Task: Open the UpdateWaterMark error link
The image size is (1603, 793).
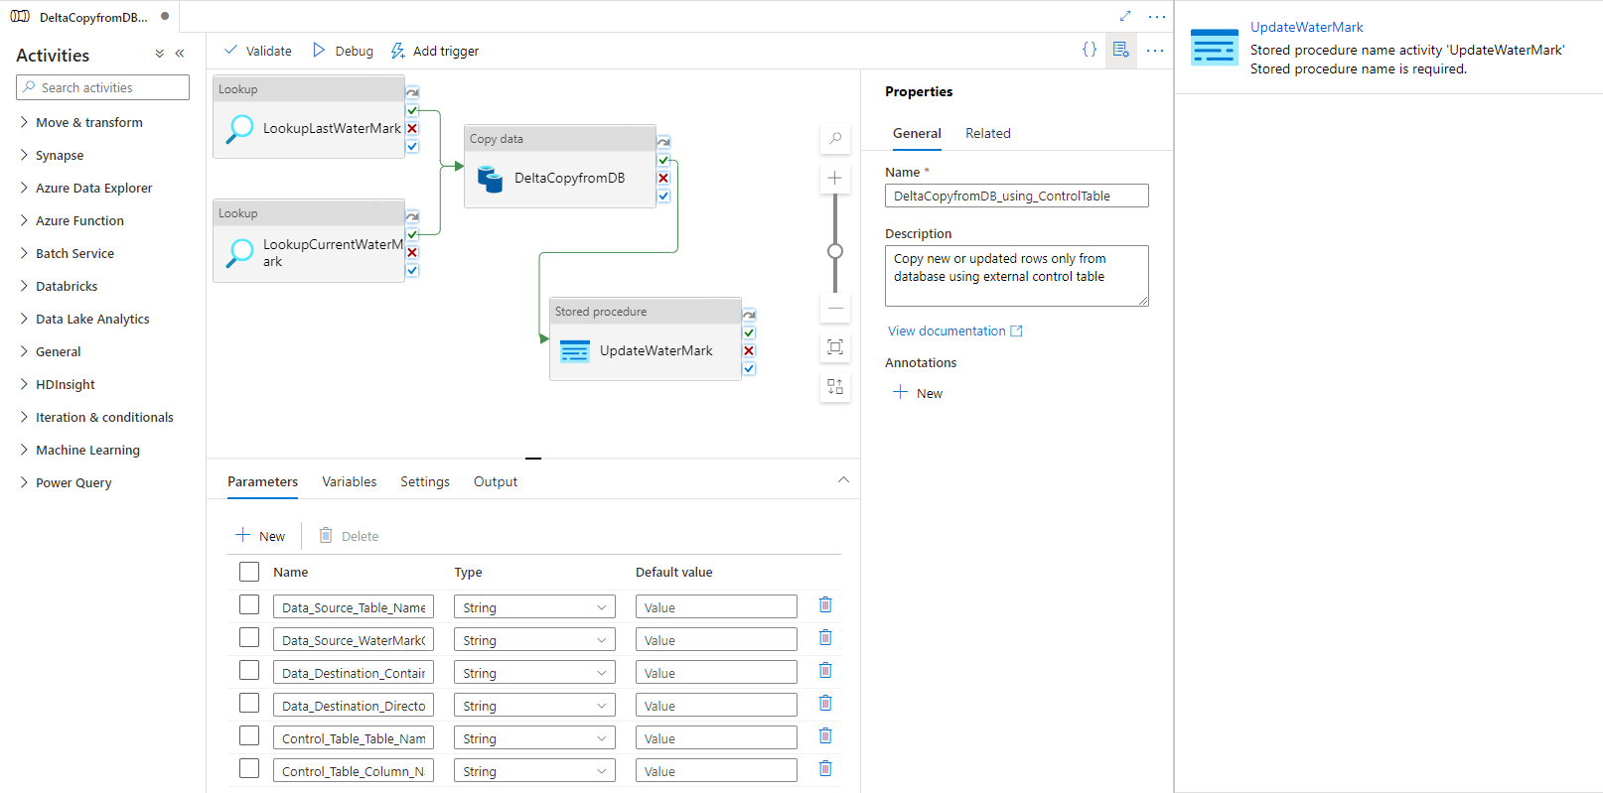Action: point(1306,27)
